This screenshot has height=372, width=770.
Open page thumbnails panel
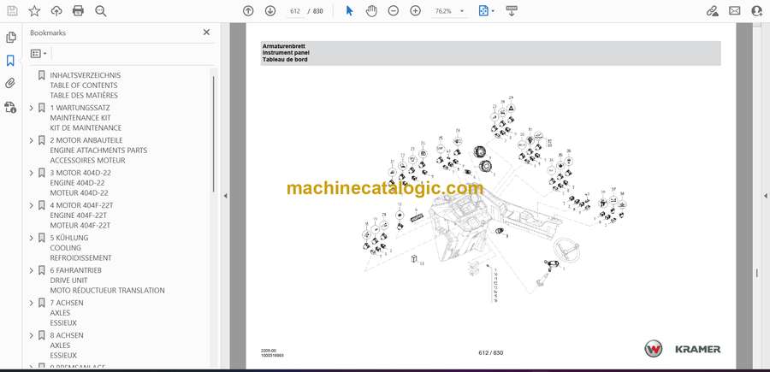(x=11, y=38)
